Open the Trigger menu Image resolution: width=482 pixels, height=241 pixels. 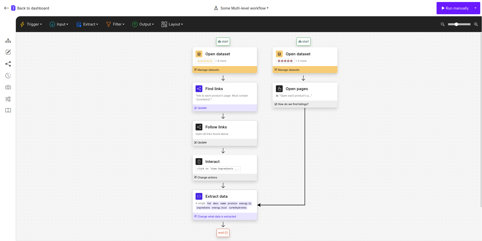tap(31, 24)
